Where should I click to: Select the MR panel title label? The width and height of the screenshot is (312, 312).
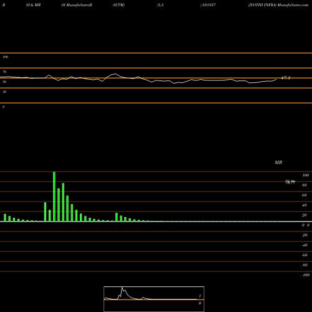[x=278, y=162]
